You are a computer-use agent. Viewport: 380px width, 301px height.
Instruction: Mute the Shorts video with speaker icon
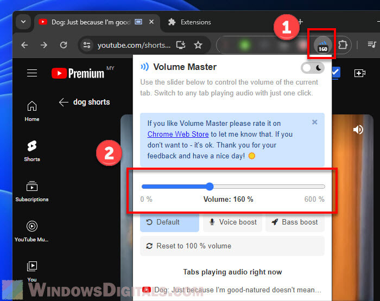pos(358,130)
